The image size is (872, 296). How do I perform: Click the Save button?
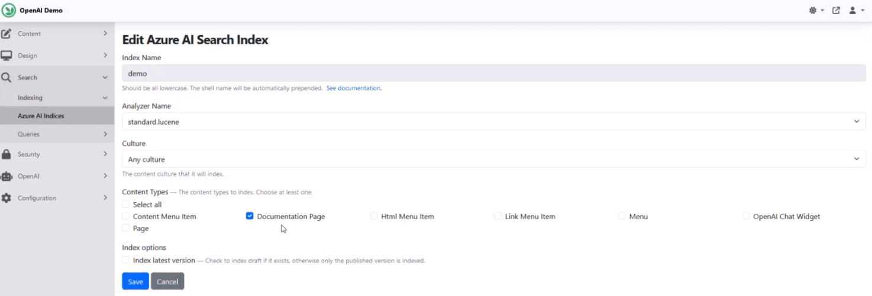(x=135, y=281)
